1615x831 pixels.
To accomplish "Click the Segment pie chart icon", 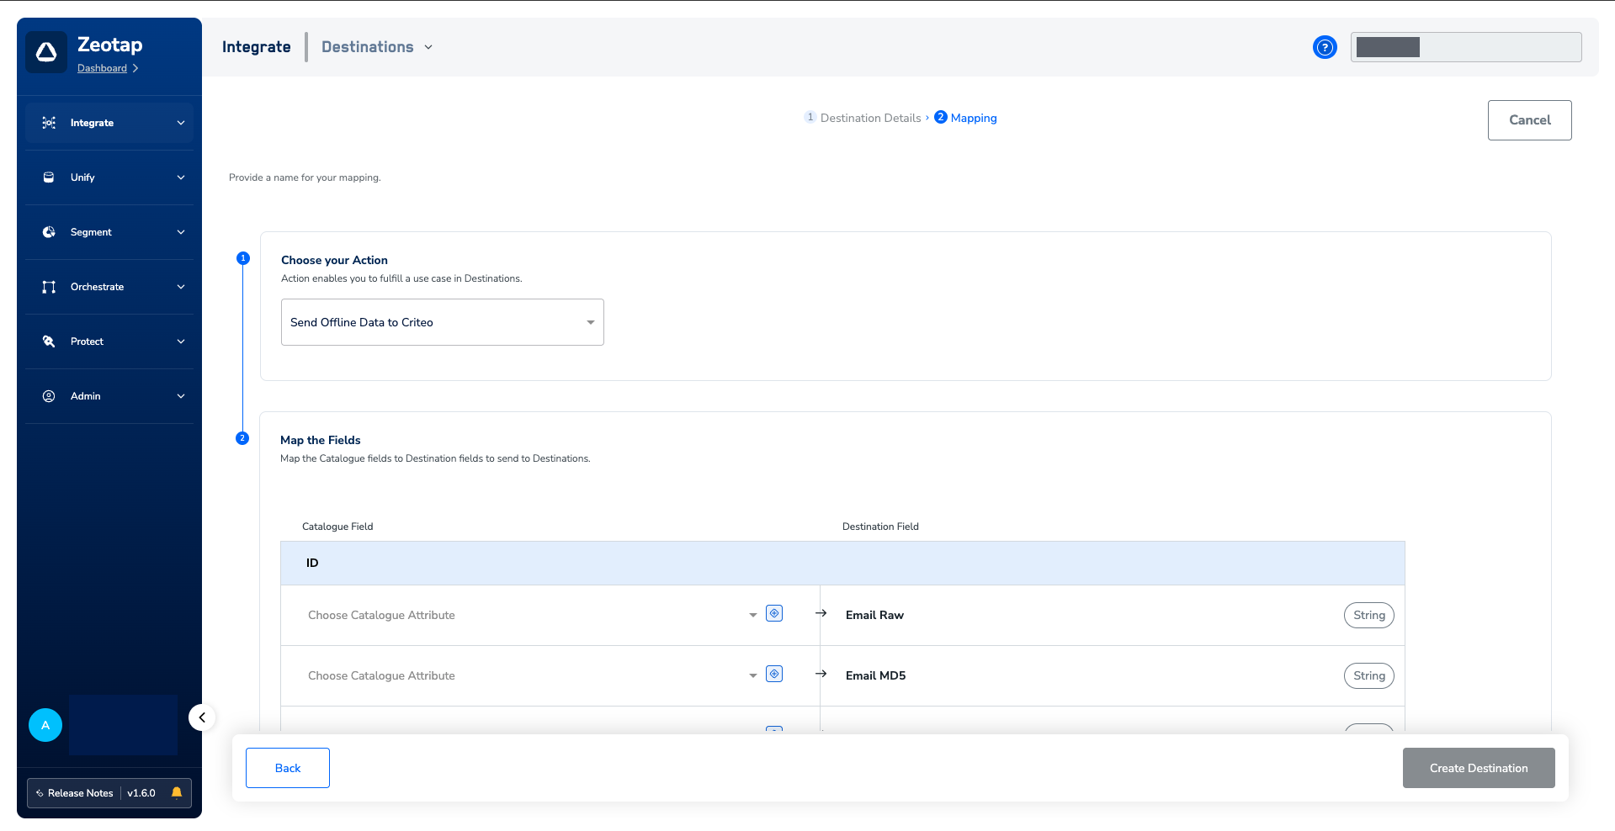I will click(49, 232).
